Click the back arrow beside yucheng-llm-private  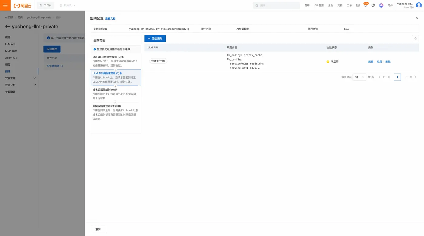7,27
